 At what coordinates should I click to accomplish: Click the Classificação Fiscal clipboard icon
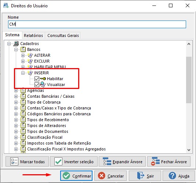click(x=23, y=137)
